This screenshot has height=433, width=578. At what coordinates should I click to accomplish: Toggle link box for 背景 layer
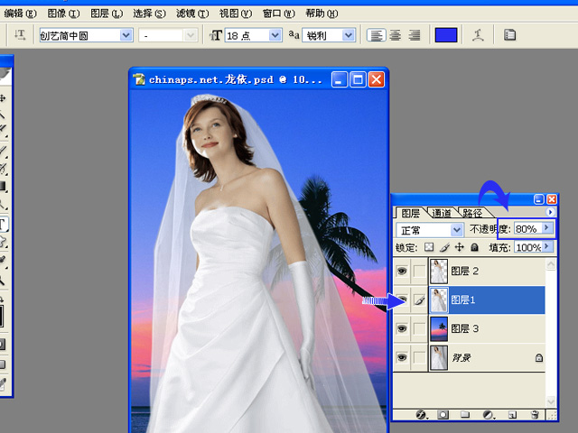click(419, 357)
